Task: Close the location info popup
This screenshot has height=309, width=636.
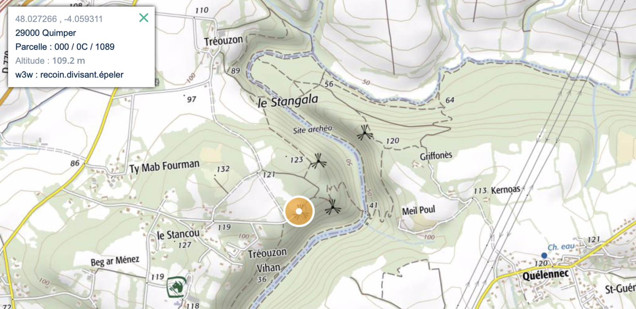Action: 143,18
